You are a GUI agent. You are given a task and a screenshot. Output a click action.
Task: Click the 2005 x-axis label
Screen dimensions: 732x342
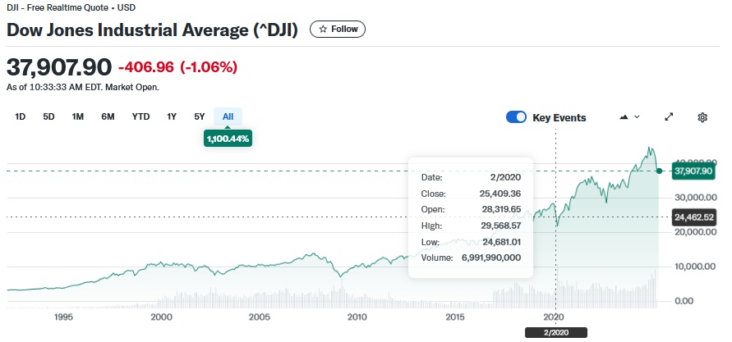coord(260,317)
